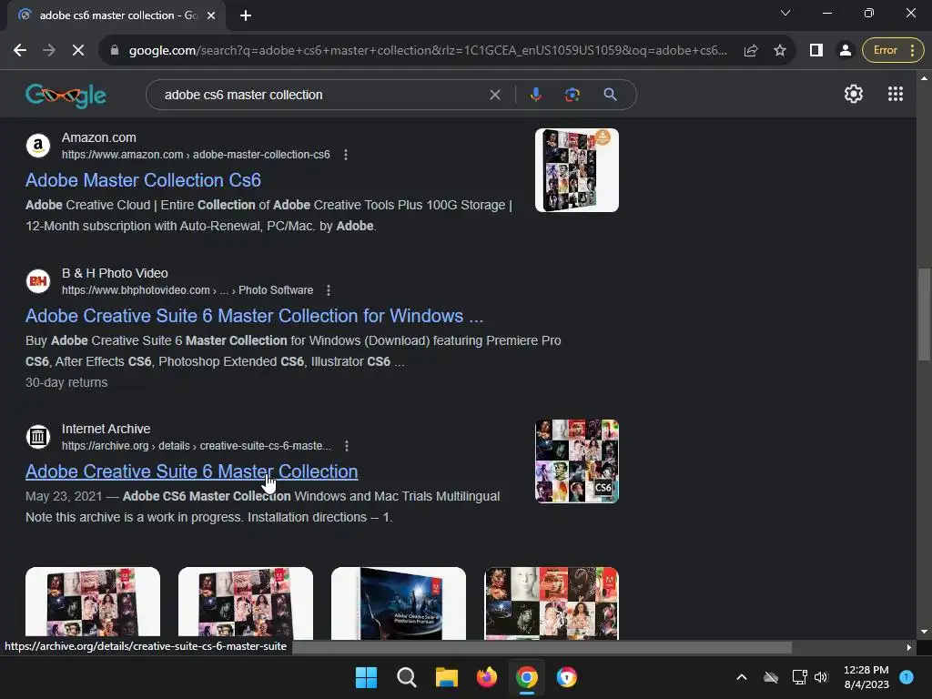Viewport: 932px width, 699px height.
Task: Click the scroll down arrow
Action: (924, 632)
